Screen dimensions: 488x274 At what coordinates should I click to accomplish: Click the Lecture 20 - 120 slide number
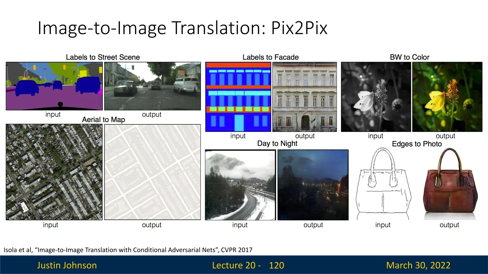click(248, 265)
